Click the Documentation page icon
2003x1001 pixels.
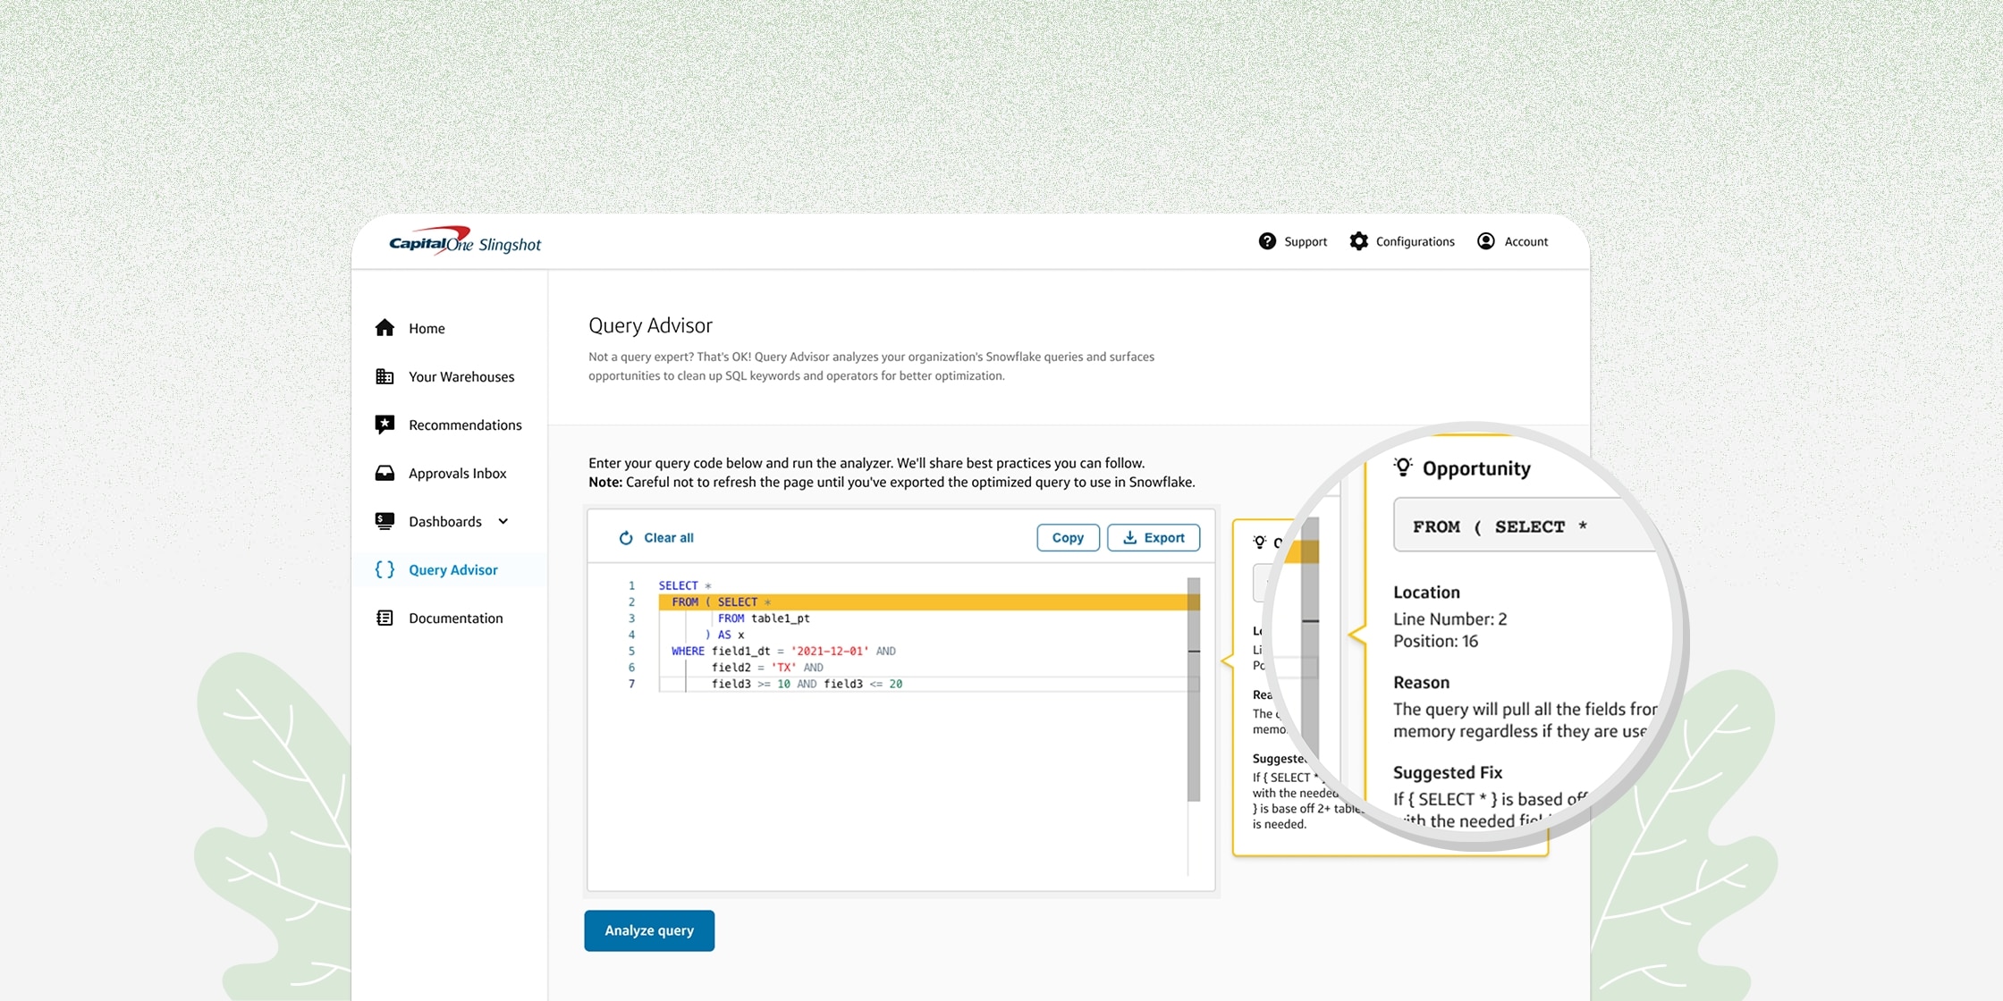[x=385, y=618]
